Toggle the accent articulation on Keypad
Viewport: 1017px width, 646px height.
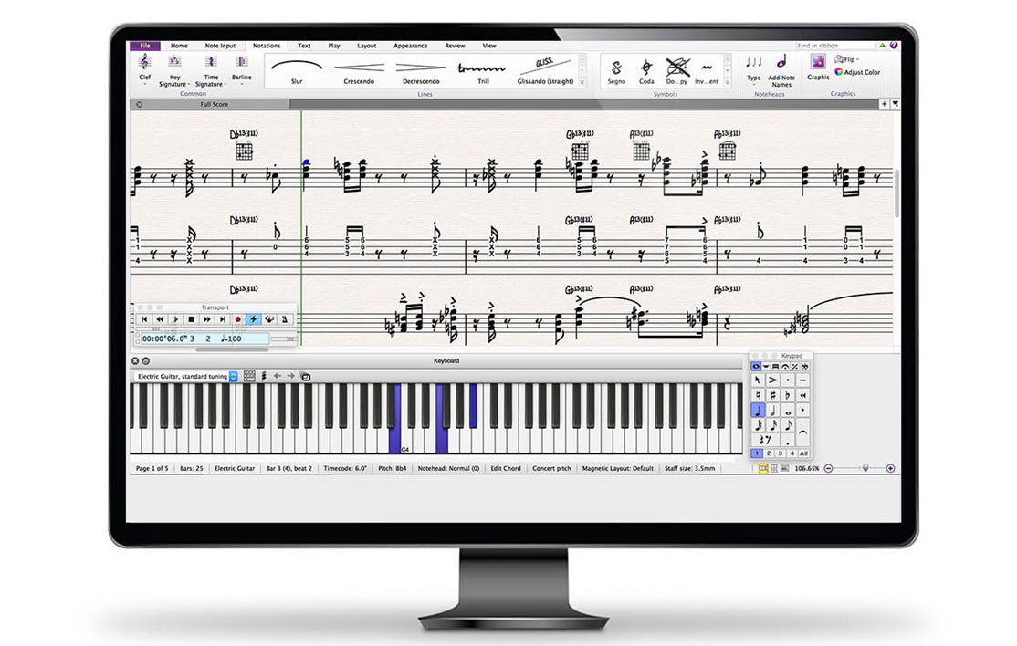pos(772,380)
